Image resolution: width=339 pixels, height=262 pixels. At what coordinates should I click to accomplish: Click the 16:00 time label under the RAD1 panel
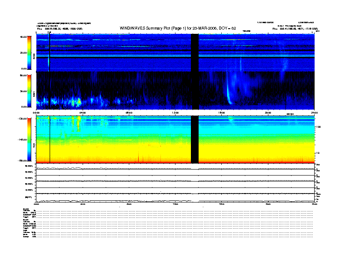click(x=222, y=113)
